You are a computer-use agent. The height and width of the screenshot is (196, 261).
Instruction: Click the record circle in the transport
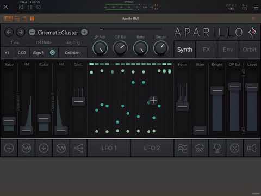click(x=39, y=7)
